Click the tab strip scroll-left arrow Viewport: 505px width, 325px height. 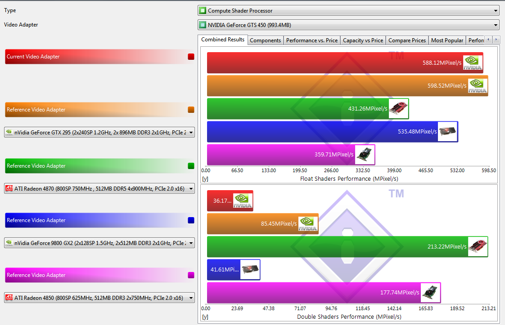click(x=489, y=40)
